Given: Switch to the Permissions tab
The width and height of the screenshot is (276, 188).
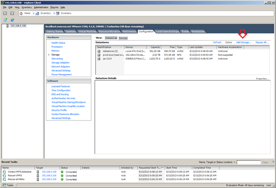Looking at the screenshot, I should [198, 31].
